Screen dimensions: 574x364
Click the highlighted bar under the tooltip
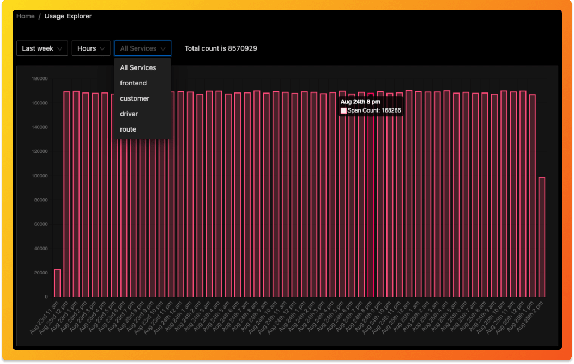click(x=371, y=195)
